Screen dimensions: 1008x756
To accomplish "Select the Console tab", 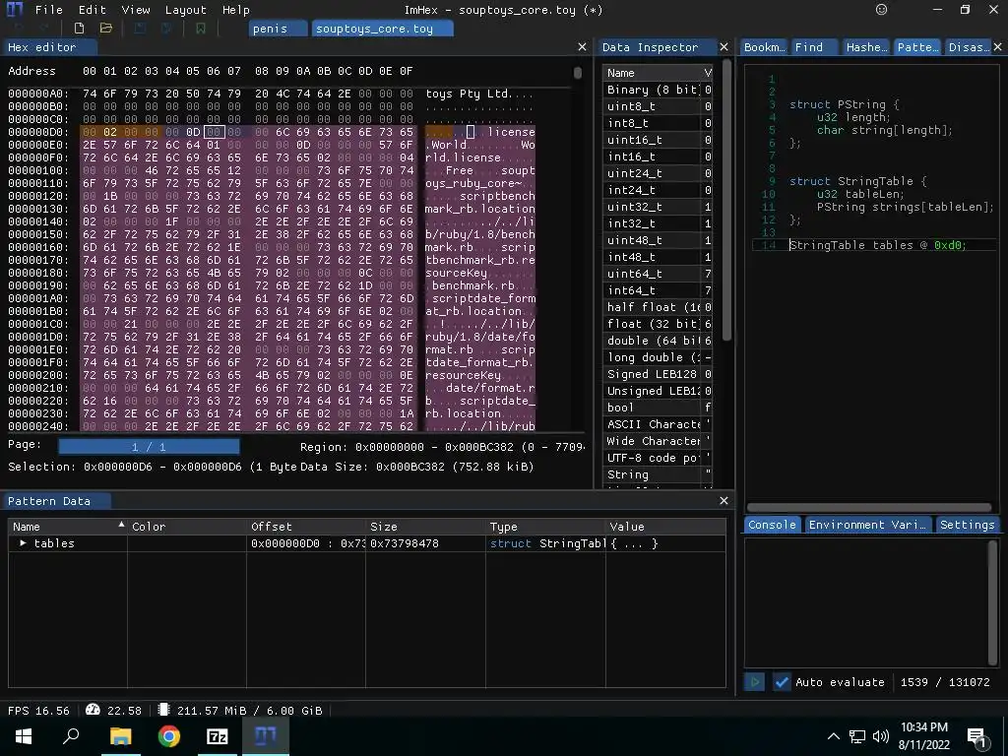I will pyautogui.click(x=772, y=525).
